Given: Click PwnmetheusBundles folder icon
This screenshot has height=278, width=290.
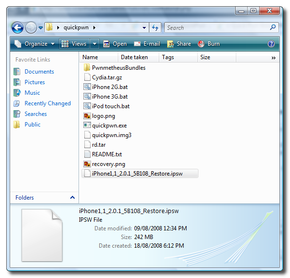Looking at the screenshot, I should click(87, 68).
